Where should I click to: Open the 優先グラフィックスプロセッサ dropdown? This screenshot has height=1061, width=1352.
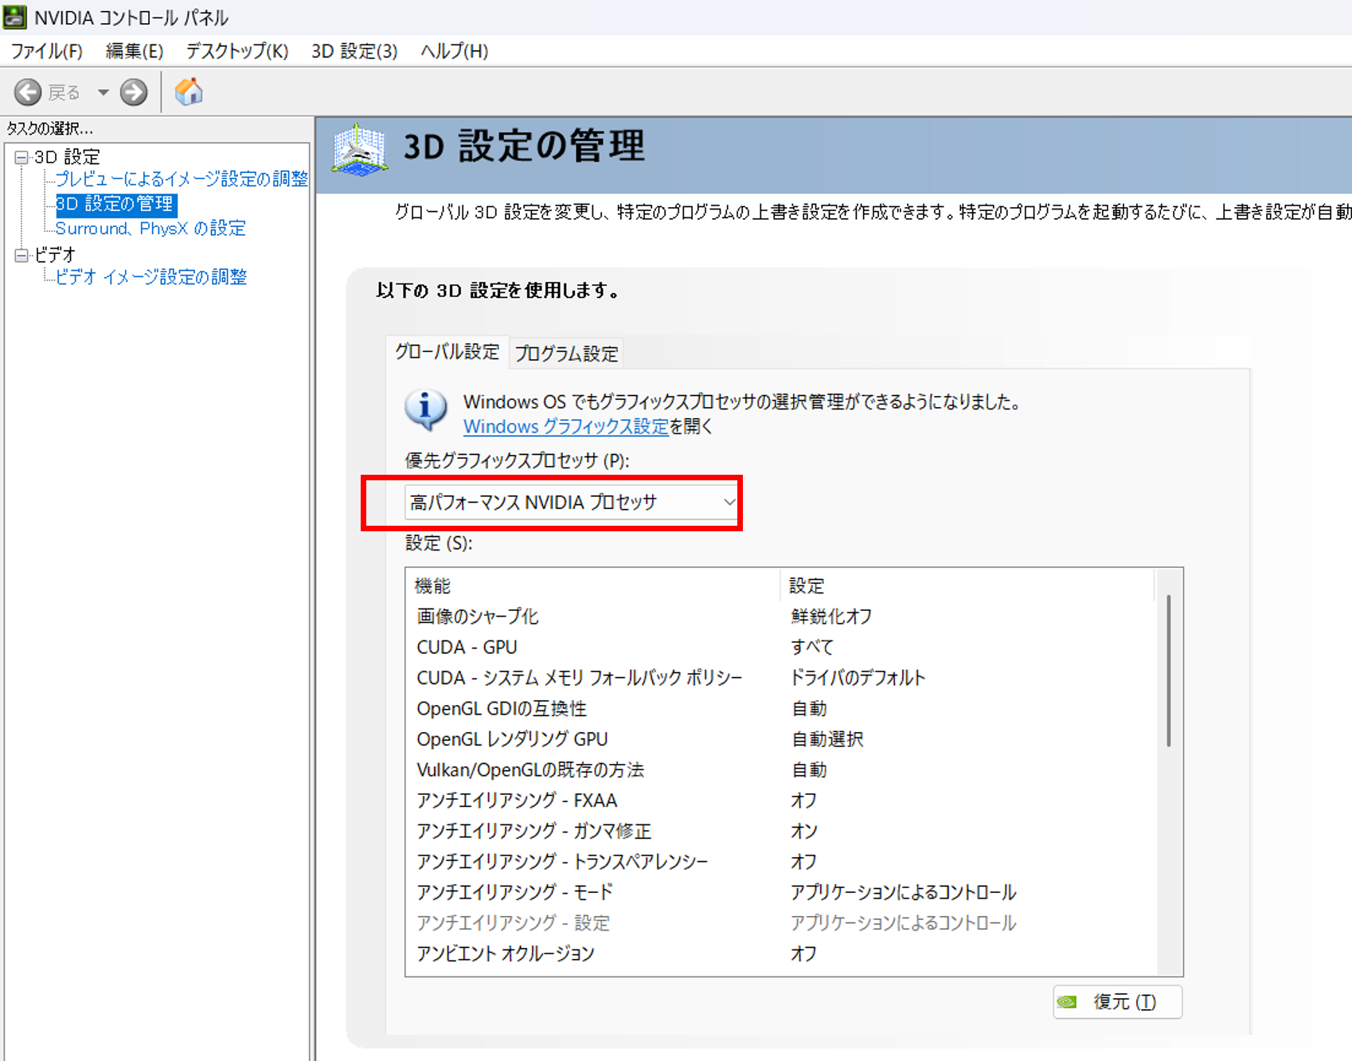point(572,503)
